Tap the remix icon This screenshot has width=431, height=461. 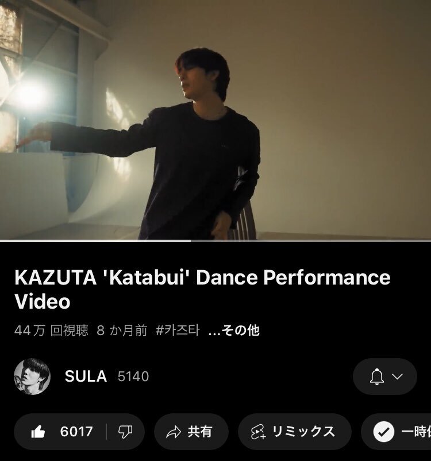point(259,432)
